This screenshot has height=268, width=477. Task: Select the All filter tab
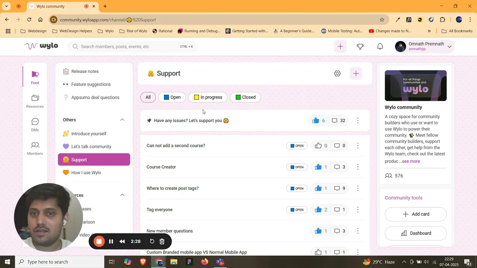coord(148,98)
